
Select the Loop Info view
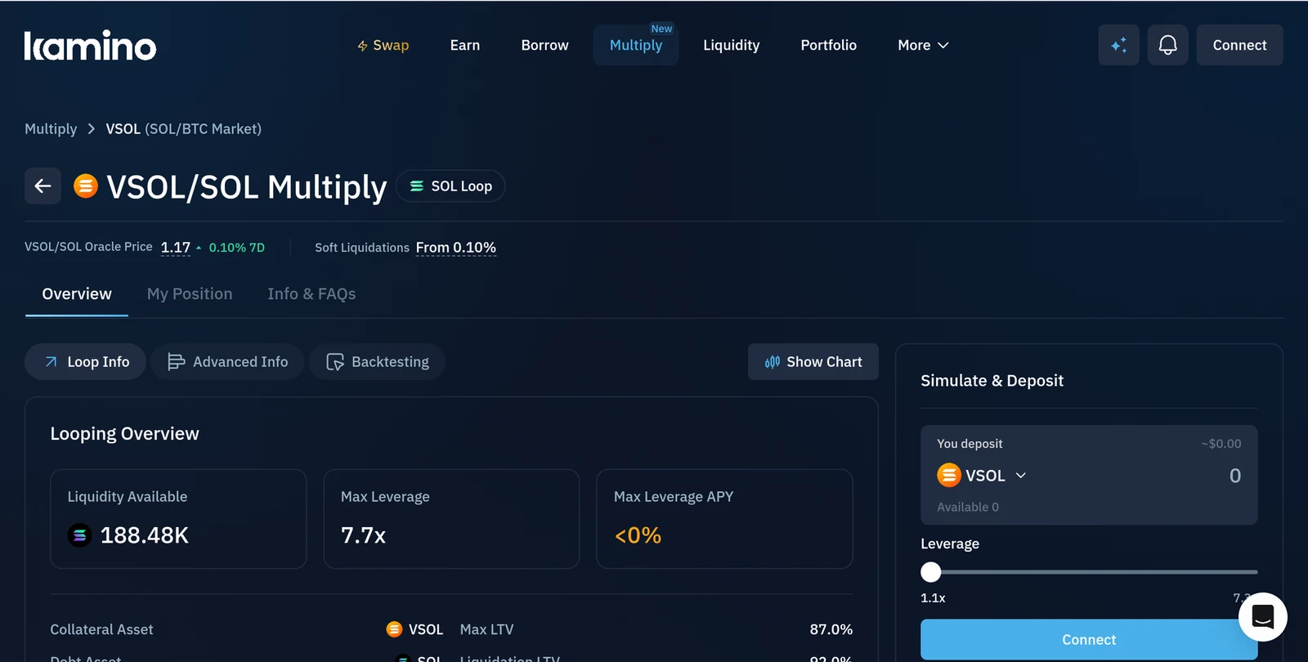tap(86, 362)
